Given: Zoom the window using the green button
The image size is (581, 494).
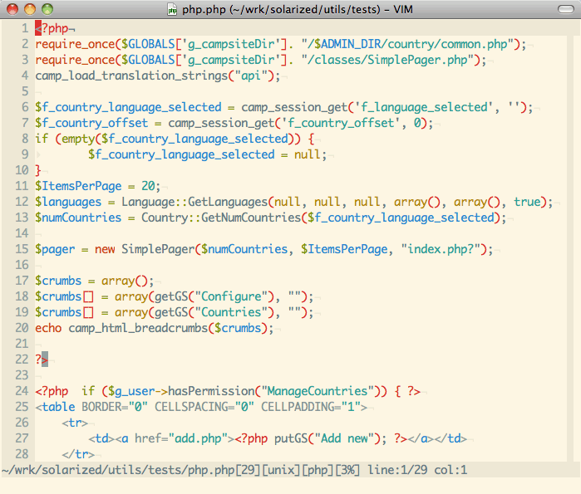Looking at the screenshot, I should [x=47, y=9].
